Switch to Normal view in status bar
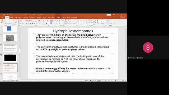 [x=99, y=81]
